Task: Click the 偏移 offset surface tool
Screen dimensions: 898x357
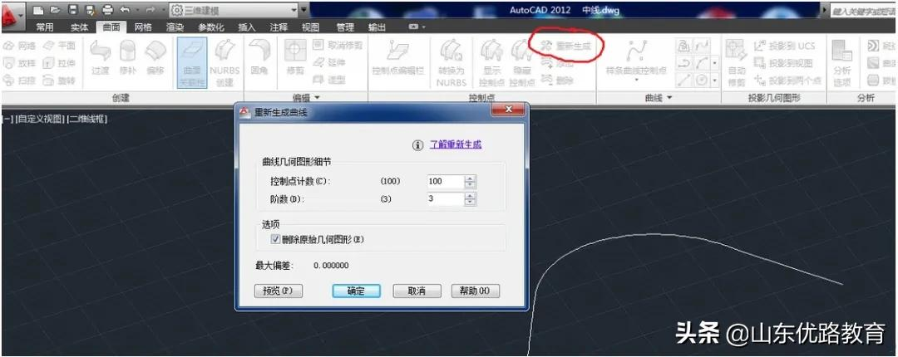Action: click(155, 58)
